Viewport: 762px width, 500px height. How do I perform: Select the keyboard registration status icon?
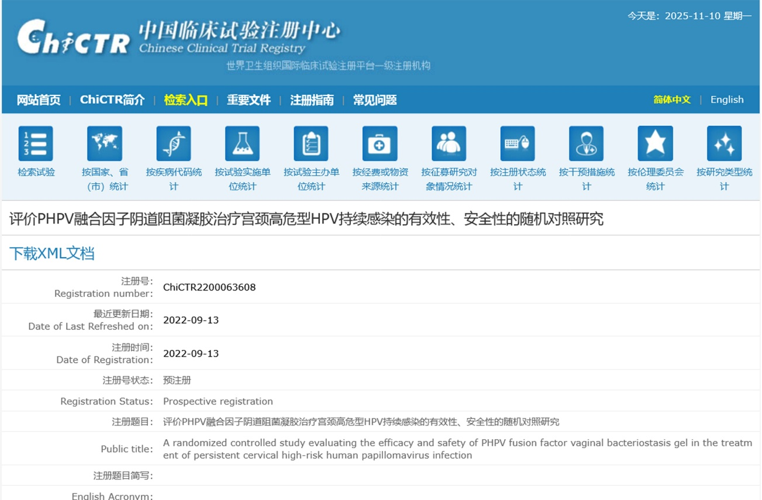pos(518,143)
